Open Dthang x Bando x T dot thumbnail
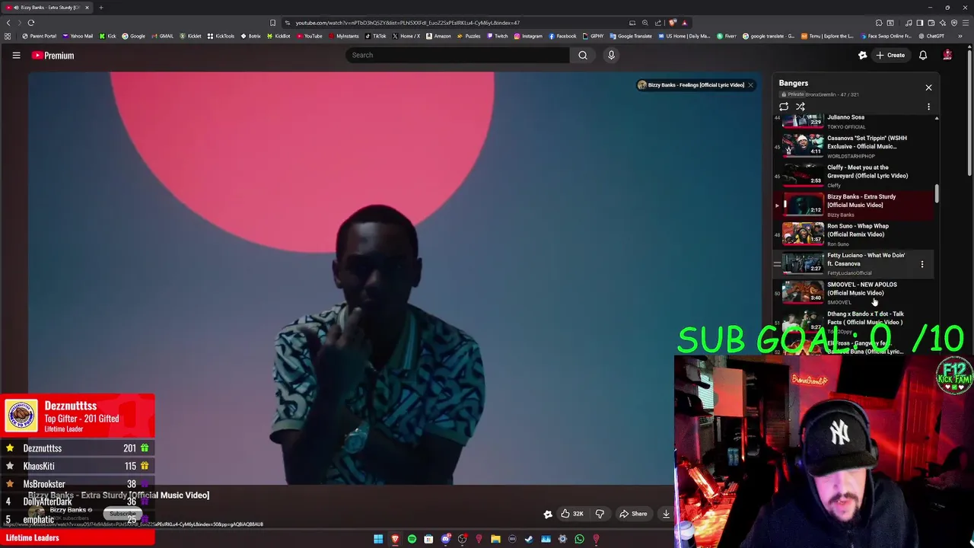This screenshot has width=974, height=548. [x=804, y=321]
